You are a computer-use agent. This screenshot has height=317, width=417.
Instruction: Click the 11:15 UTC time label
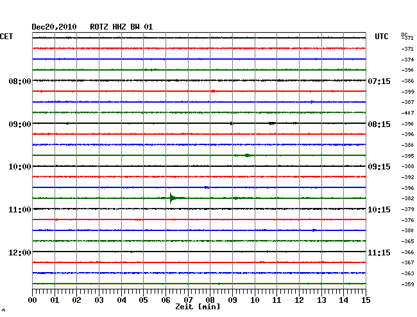tap(379, 252)
